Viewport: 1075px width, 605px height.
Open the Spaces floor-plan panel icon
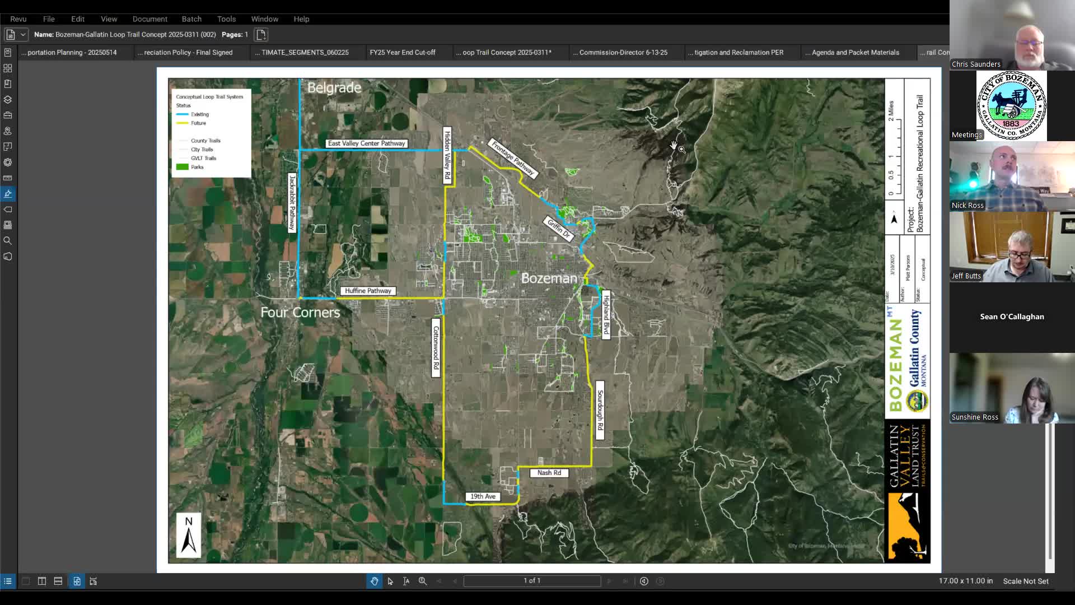pos(8,146)
